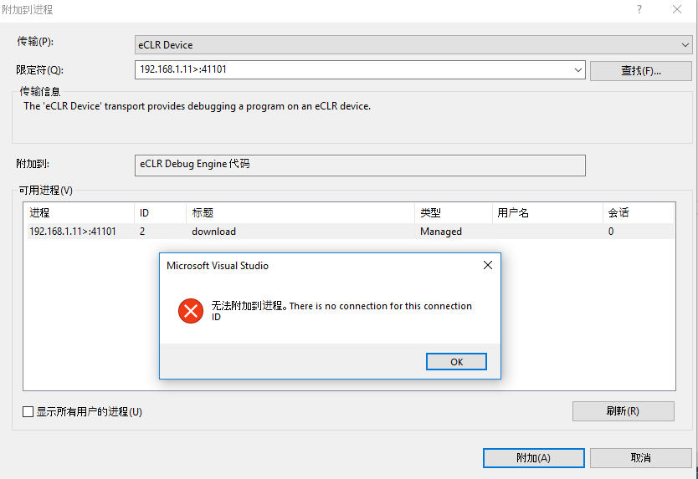The height and width of the screenshot is (479, 698).
Task: Close the Microsoft Visual Studio error popup
Action: 488,265
